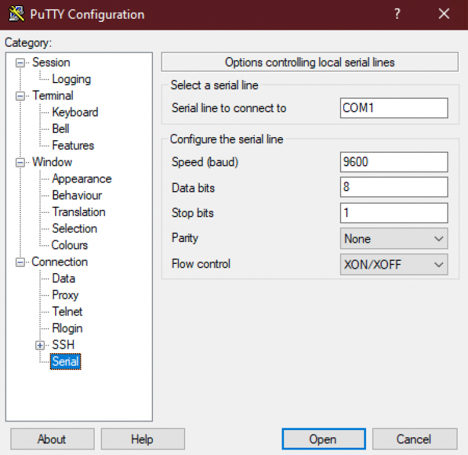Click the About button
Image resolution: width=468 pixels, height=455 pixels.
(x=52, y=439)
